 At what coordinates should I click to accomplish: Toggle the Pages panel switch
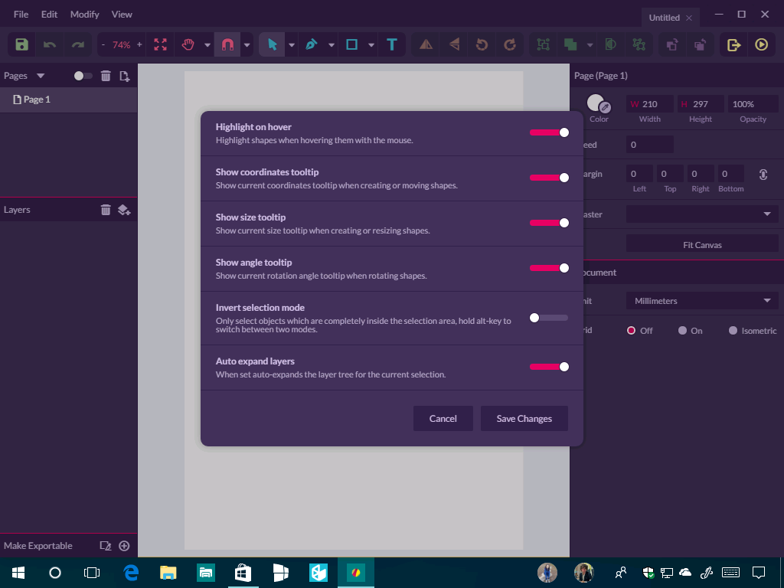coord(83,76)
